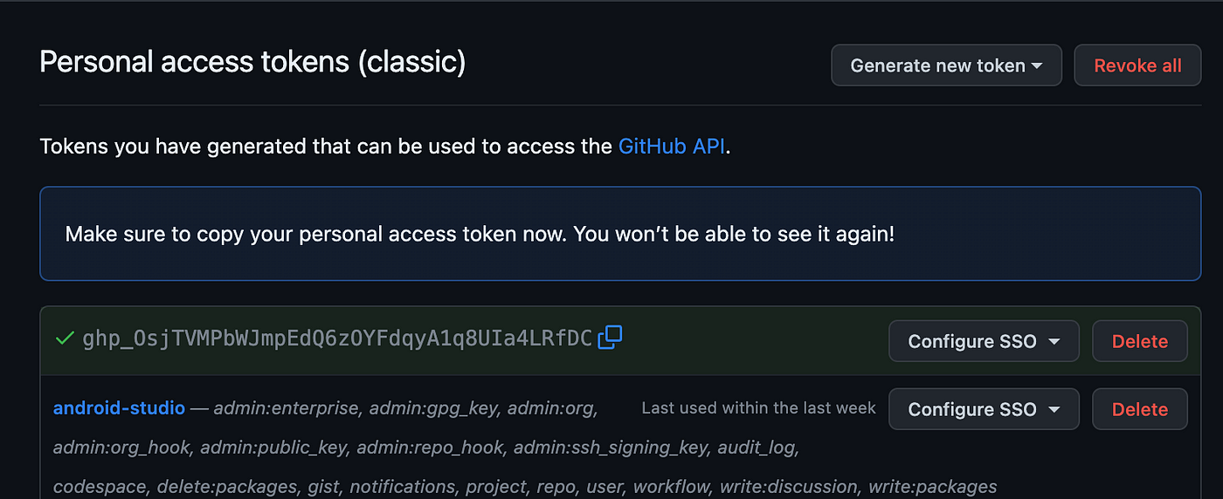Click the admin:ssh_signing_key scope text
Viewport: 1223px width, 499px height.
point(611,448)
